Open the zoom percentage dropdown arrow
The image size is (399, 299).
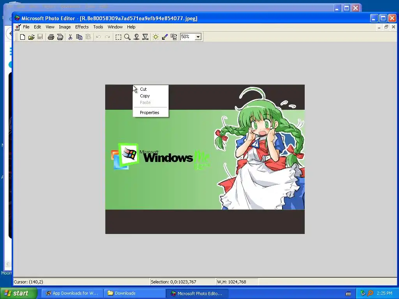[x=198, y=37]
